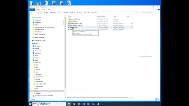Select 'This PC' in the address path
Screen dimensions: 189x106
point(46,13)
